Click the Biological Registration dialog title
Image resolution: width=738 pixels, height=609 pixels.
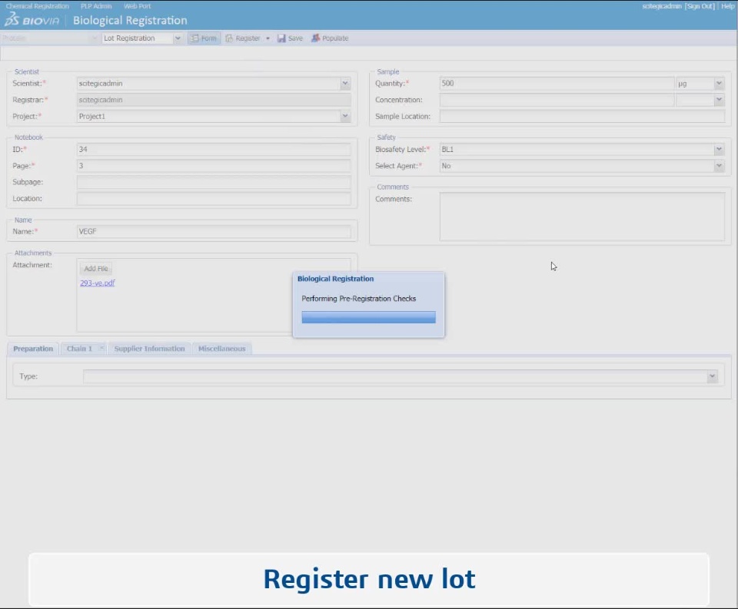coord(336,279)
